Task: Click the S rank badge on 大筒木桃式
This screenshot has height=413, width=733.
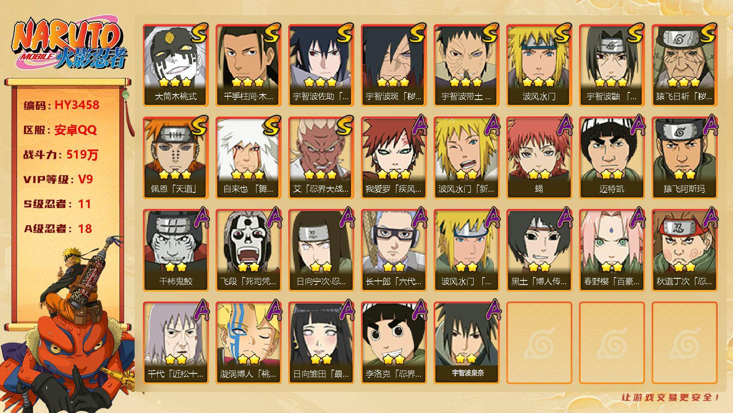Action: [x=199, y=34]
